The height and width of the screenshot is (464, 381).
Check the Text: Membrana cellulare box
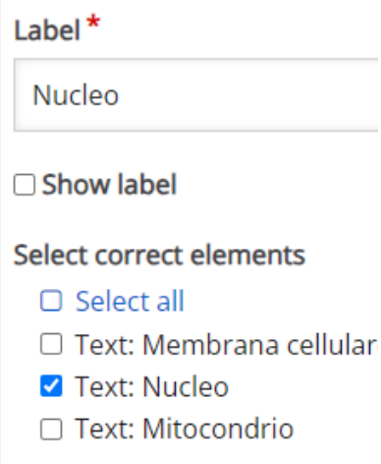pos(51,344)
